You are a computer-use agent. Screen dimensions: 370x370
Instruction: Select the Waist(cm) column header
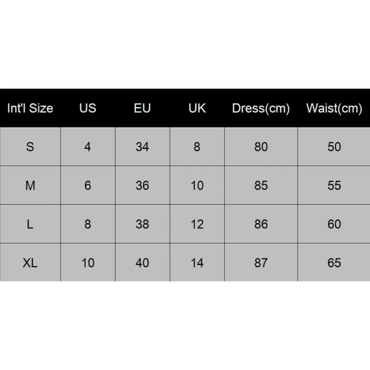pos(334,108)
